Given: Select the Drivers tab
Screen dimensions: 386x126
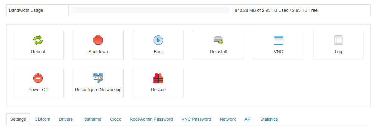Looking at the screenshot, I should 66,119.
